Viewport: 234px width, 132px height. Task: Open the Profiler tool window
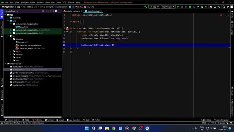point(96,120)
